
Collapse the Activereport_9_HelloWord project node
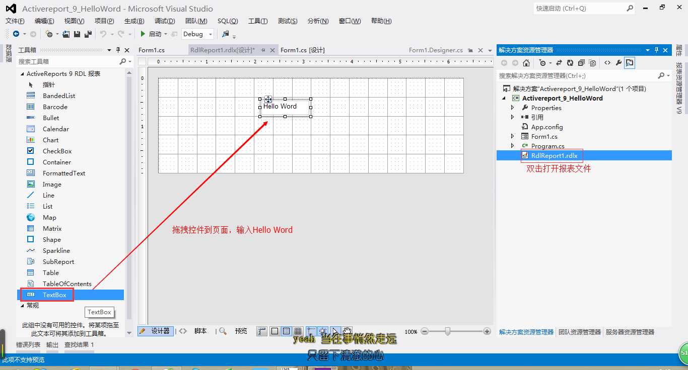[x=504, y=98]
